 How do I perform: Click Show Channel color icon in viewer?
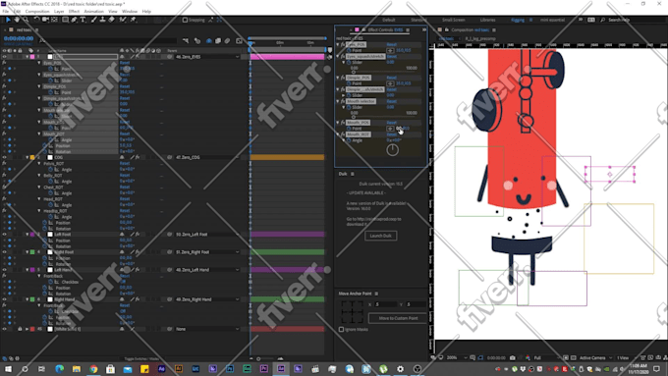(528, 357)
